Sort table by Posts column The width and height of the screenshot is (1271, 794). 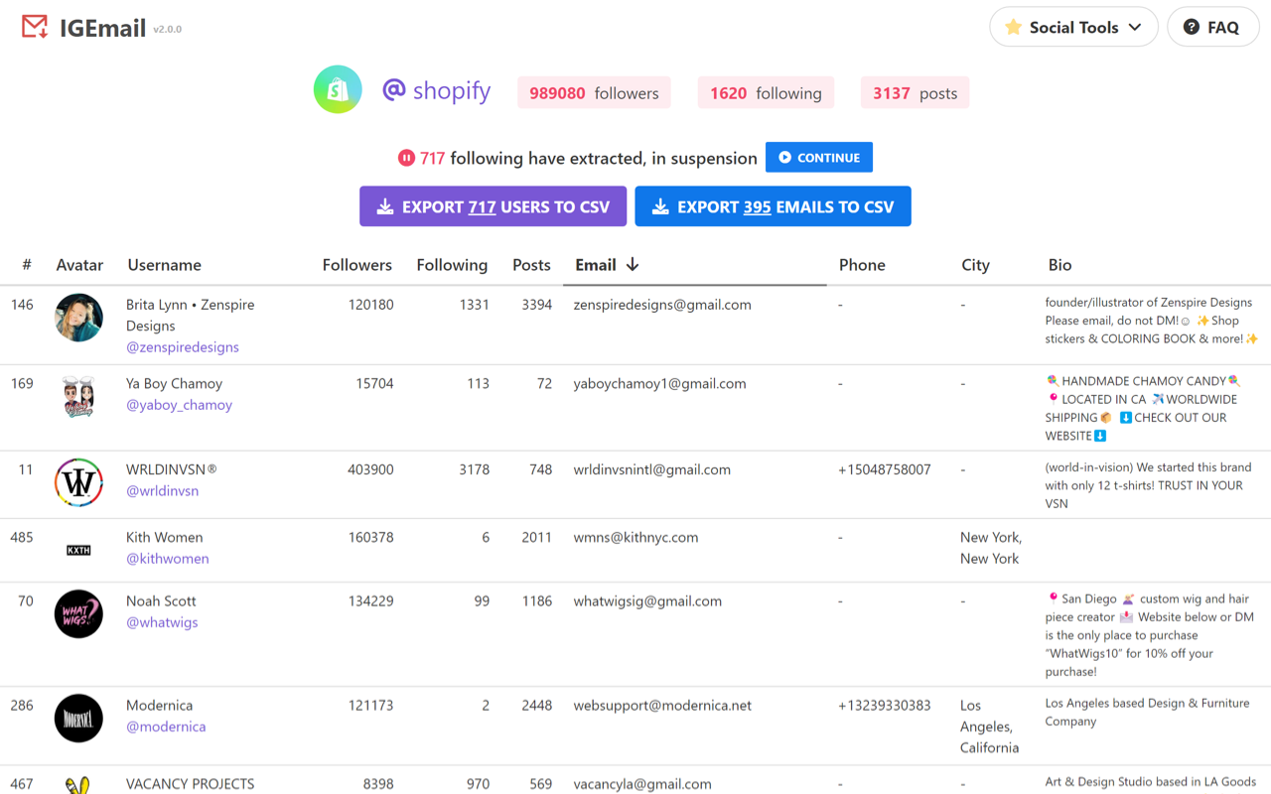(x=531, y=265)
